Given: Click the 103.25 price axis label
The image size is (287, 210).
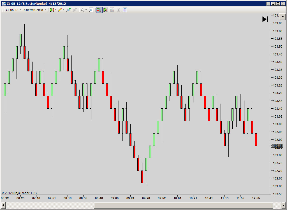Looking at the screenshot, I should point(277,85).
